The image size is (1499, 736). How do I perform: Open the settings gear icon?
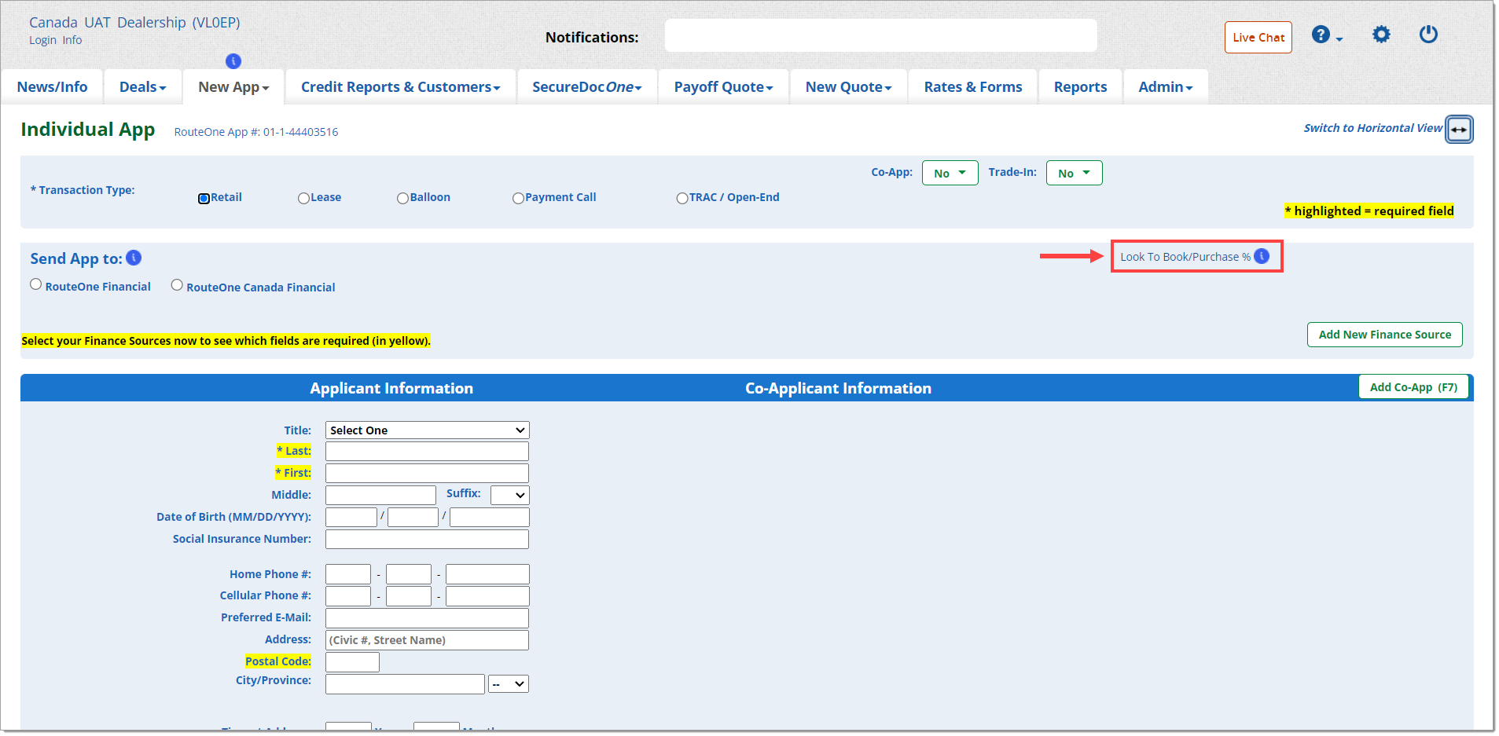click(x=1381, y=35)
